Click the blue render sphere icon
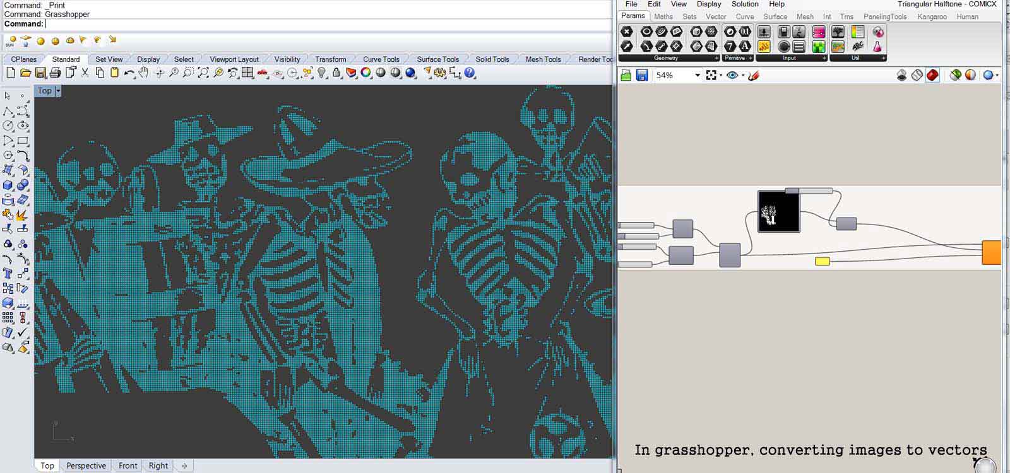1010x473 pixels. [x=411, y=73]
